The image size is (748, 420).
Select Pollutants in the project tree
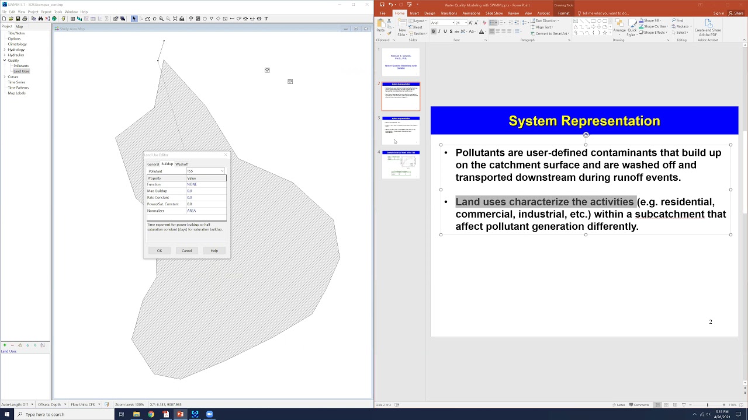[21, 66]
